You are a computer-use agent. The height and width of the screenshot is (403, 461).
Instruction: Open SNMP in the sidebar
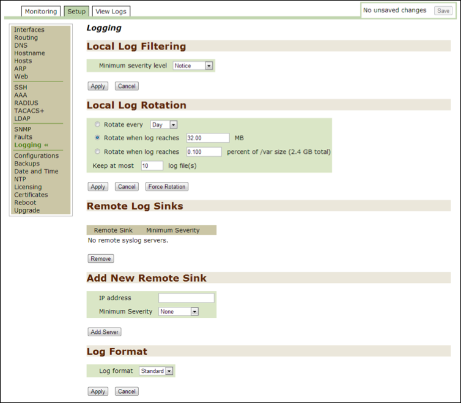point(23,129)
